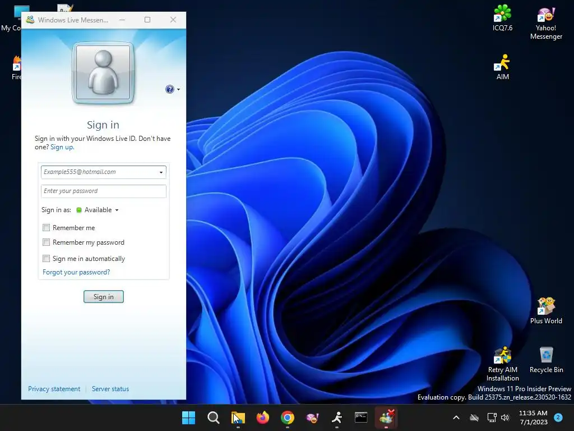Open the Server status link

coord(110,389)
